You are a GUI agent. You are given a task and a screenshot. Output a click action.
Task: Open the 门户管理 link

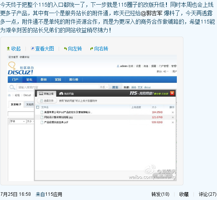tap(164, 66)
